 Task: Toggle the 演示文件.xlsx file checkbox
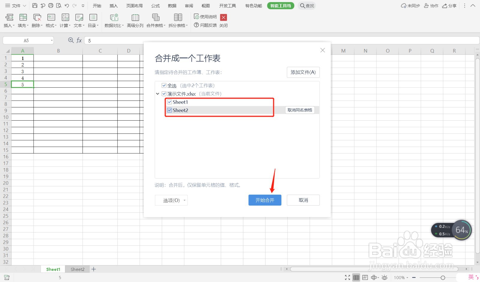tap(164, 94)
